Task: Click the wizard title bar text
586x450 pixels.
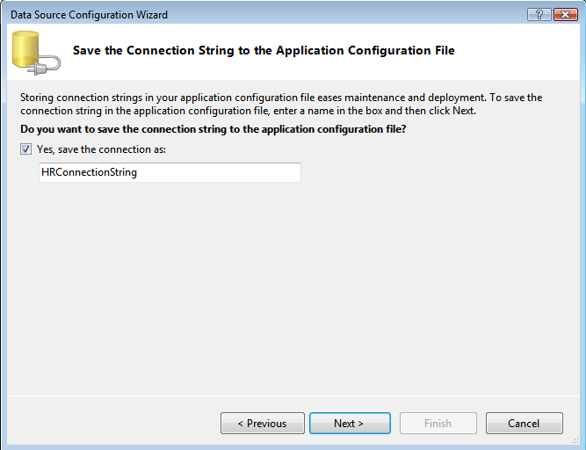Action: tap(89, 15)
